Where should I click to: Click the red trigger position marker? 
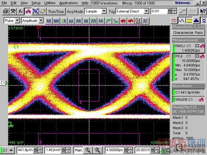(38, 28)
